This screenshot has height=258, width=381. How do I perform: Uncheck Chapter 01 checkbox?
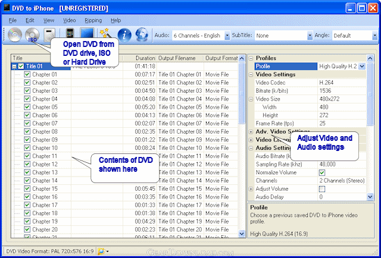(x=27, y=74)
